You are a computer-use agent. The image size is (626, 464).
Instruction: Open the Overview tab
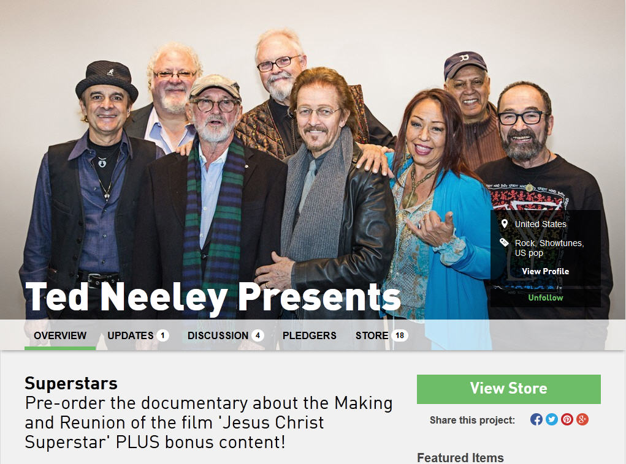60,335
